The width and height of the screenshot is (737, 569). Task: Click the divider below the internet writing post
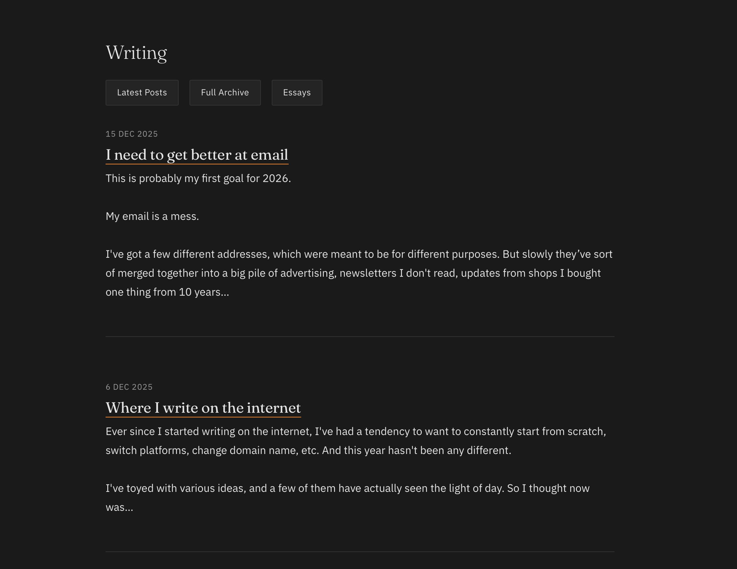tap(360, 552)
